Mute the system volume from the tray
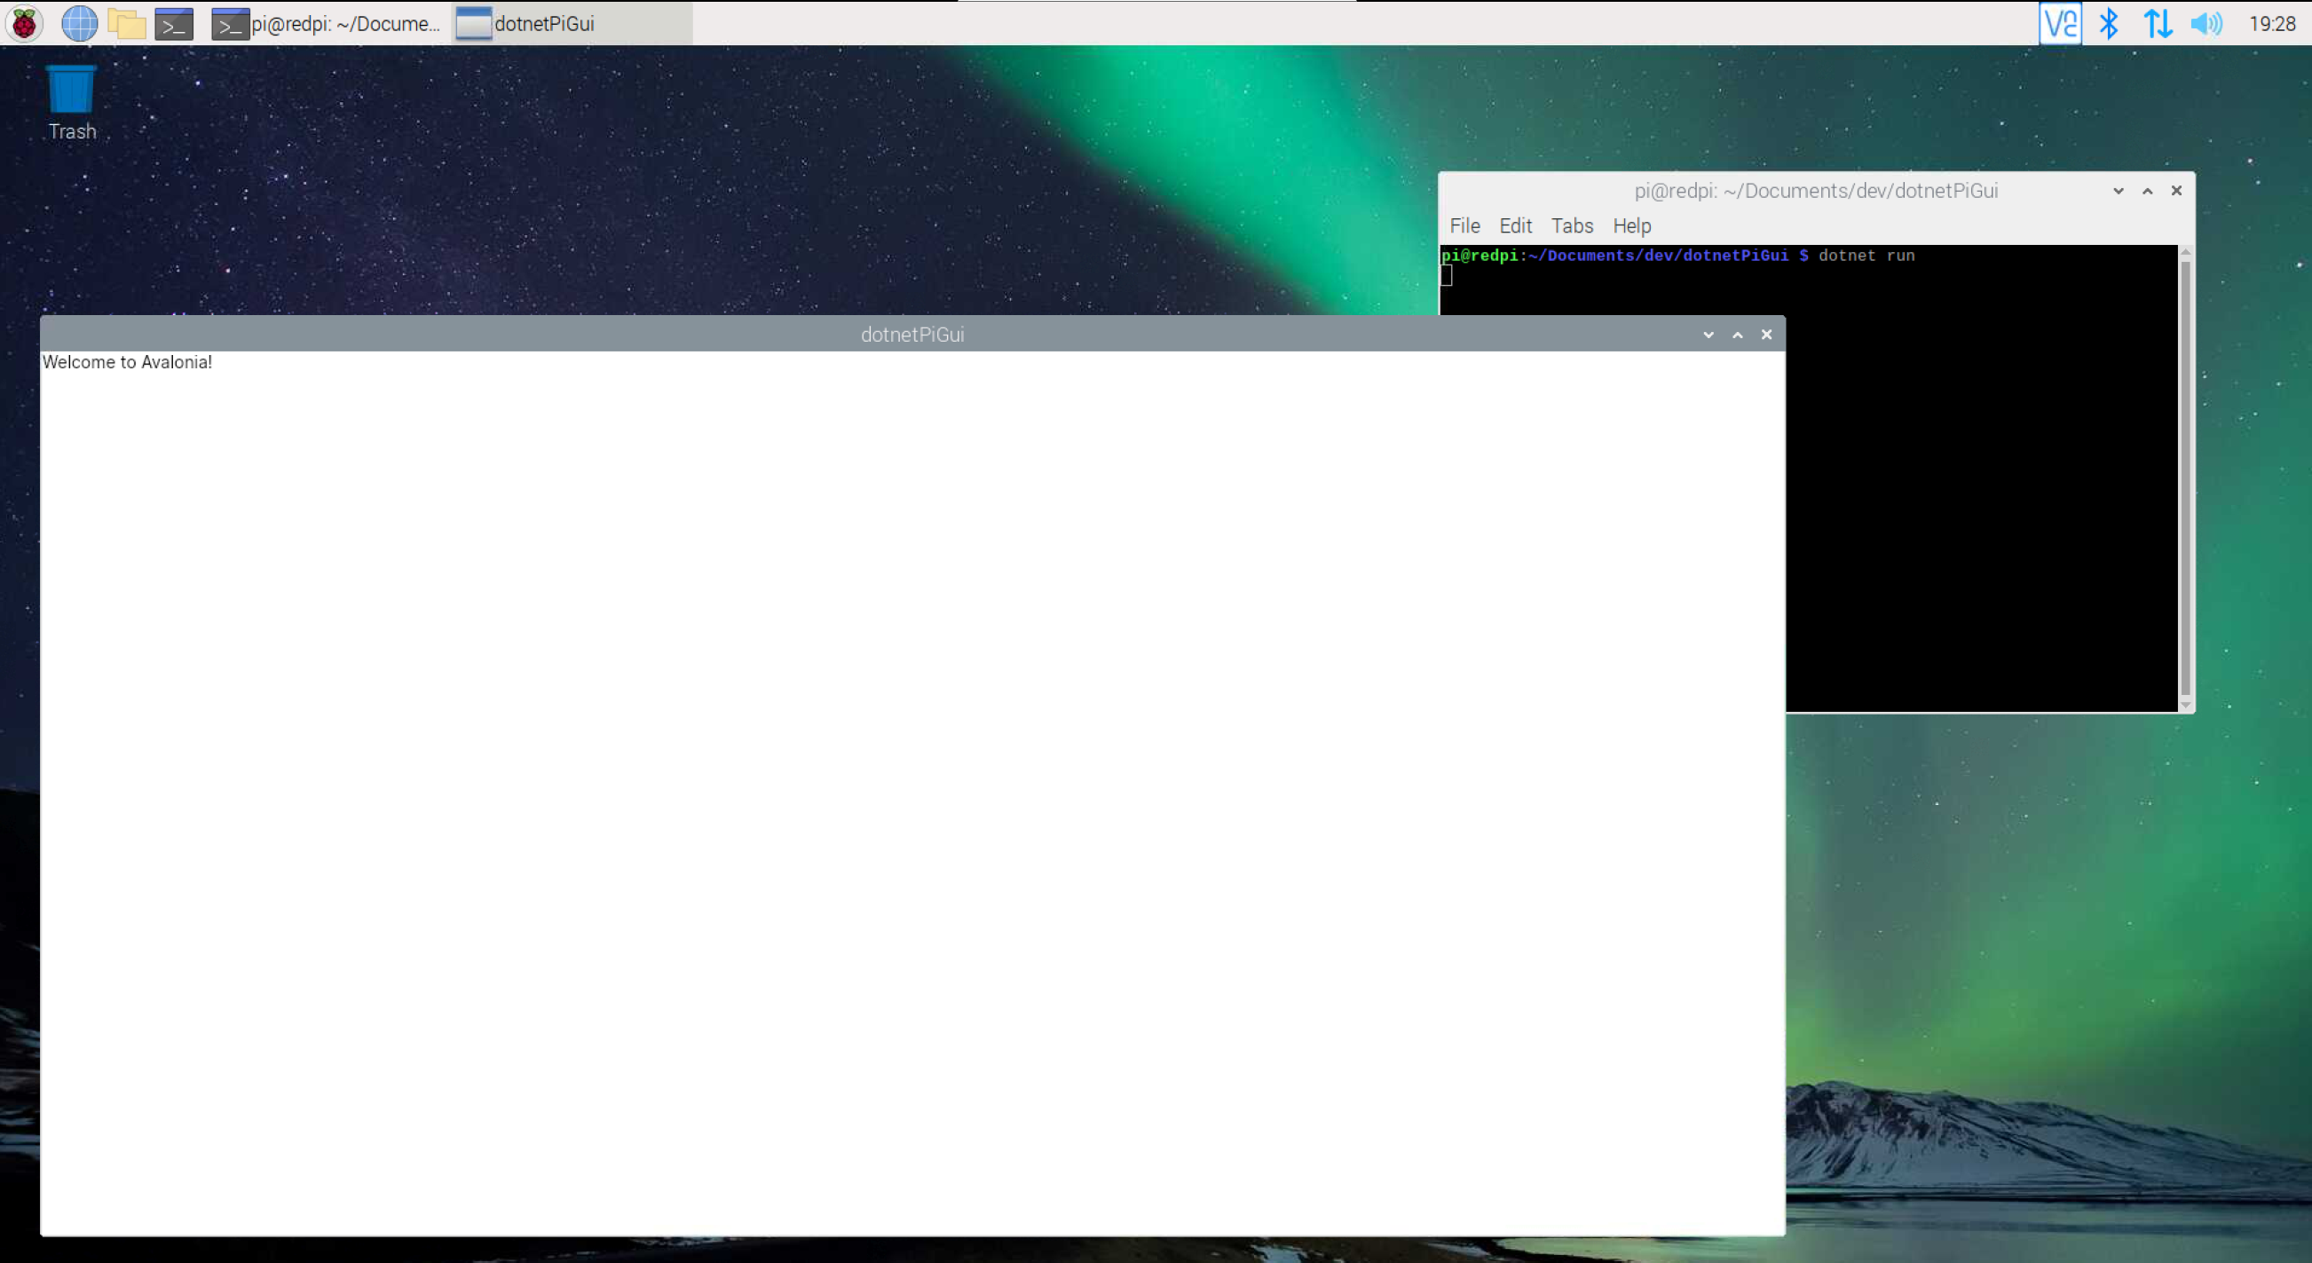Viewport: 2312px width, 1263px height. 2206,23
